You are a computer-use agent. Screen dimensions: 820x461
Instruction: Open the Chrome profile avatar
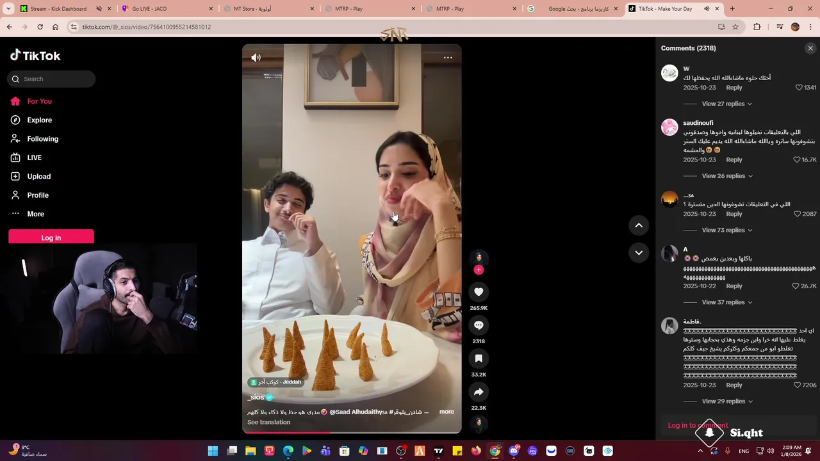coord(795,27)
